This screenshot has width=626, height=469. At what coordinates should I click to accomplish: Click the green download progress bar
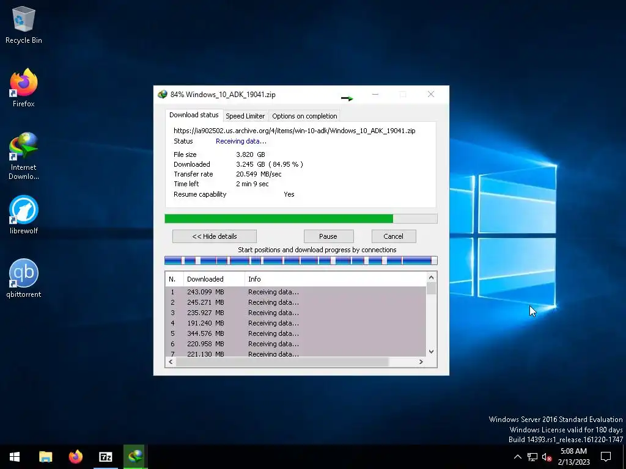click(301, 219)
